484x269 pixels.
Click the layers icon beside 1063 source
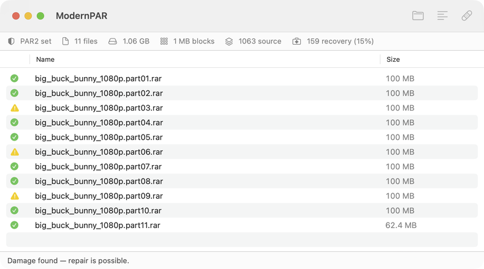(x=229, y=42)
